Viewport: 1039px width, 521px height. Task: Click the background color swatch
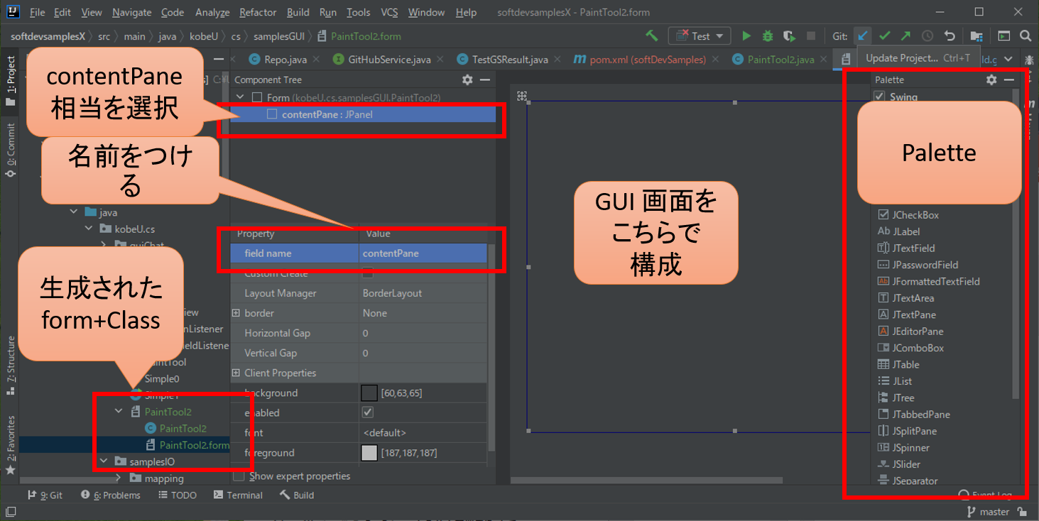369,393
